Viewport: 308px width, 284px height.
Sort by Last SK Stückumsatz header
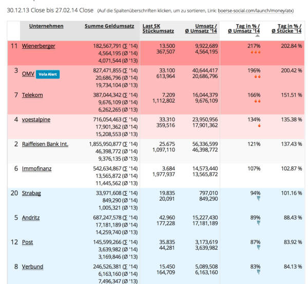(x=158, y=28)
